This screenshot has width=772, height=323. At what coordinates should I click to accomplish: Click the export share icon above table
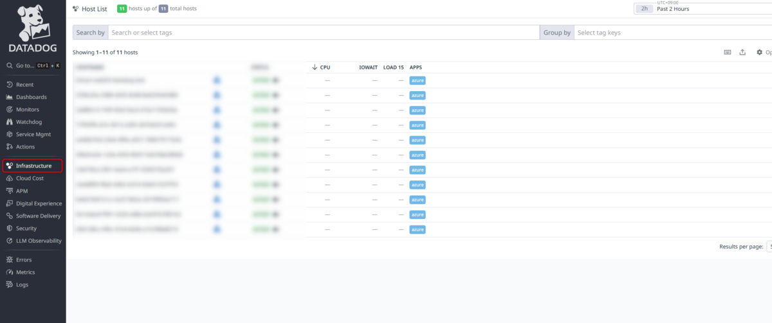[742, 53]
